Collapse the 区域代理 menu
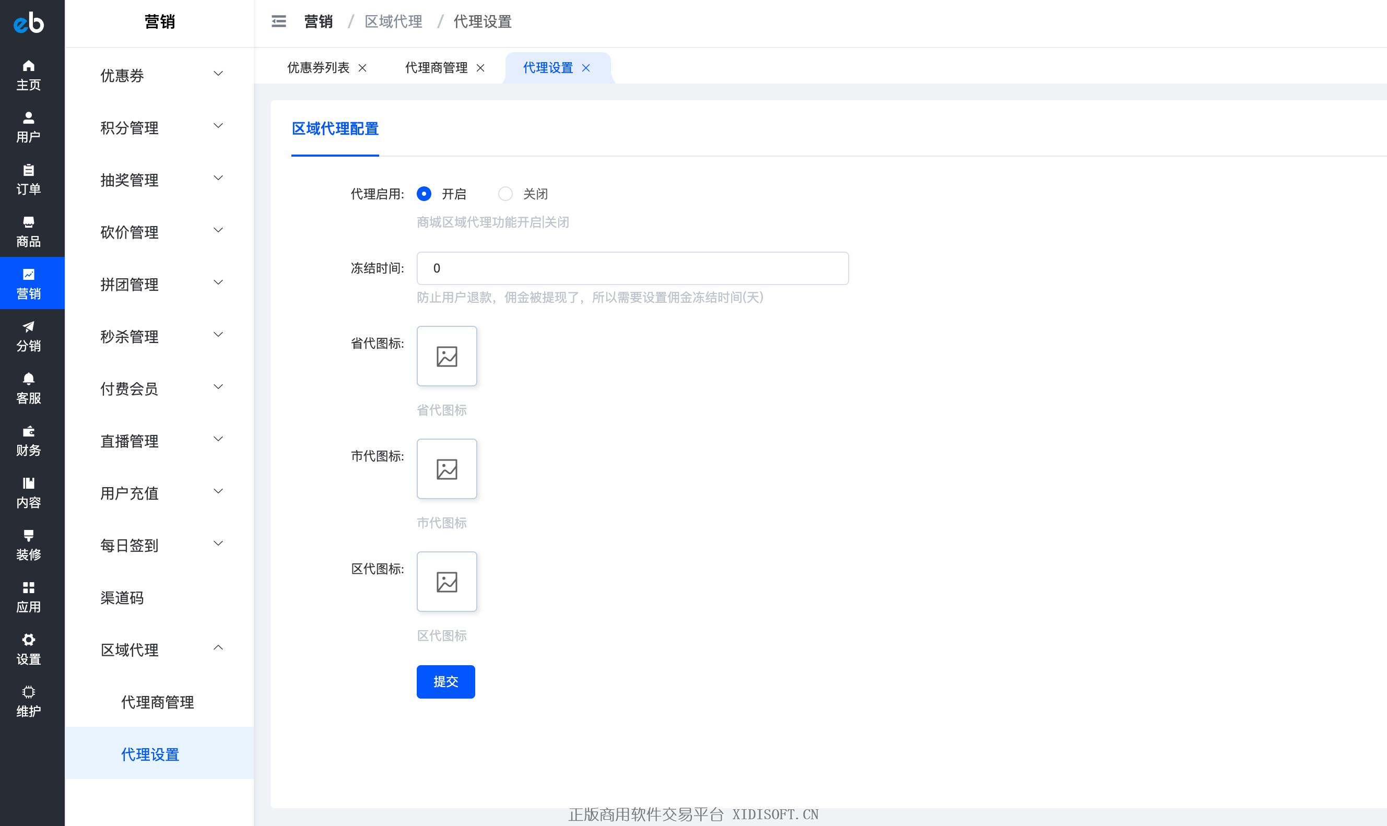Viewport: 1387px width, 826px height. pyautogui.click(x=159, y=650)
